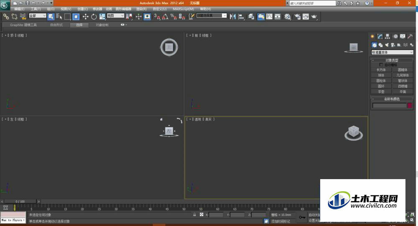This screenshot has width=418, height=226.
Task: Toggle the Window/Crossing selection mode
Action: click(76, 17)
